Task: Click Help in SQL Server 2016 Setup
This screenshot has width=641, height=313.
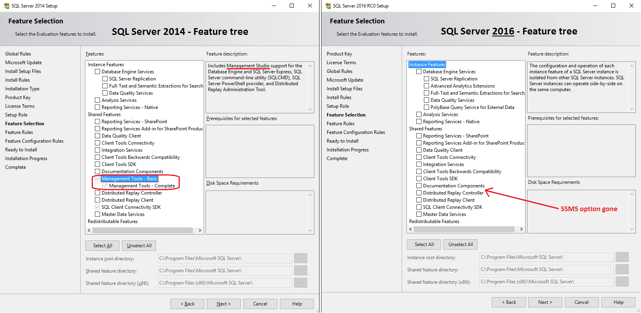Action: (x=618, y=302)
